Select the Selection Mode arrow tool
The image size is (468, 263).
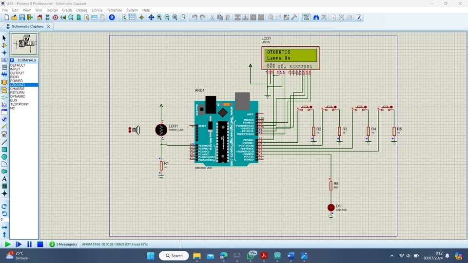pos(4,38)
